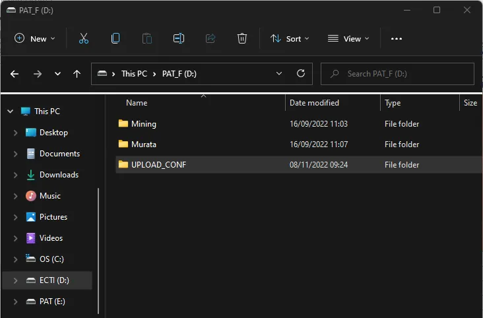Click date 16/09/2022 11:07
This screenshot has width=483, height=318.
[x=319, y=144]
